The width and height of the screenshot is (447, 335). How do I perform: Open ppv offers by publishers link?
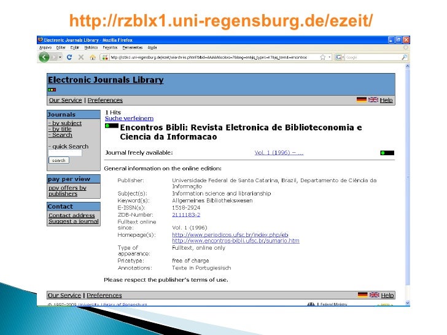click(x=68, y=191)
